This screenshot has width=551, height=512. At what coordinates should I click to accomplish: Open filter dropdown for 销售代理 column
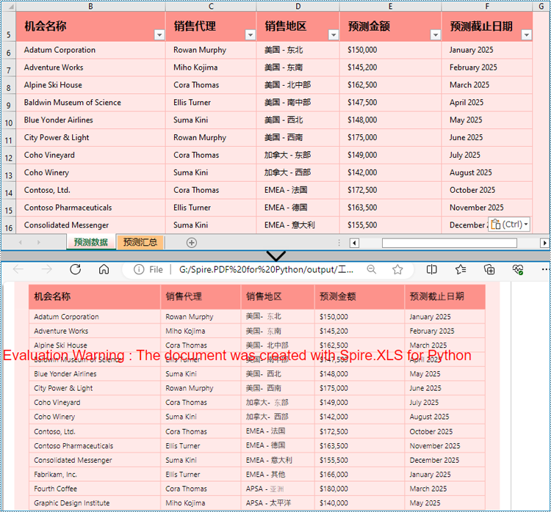[251, 34]
